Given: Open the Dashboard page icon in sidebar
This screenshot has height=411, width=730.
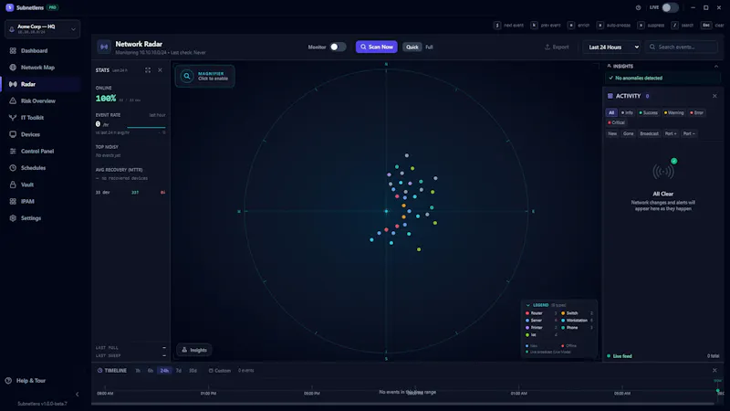Looking at the screenshot, I should [x=13, y=50].
